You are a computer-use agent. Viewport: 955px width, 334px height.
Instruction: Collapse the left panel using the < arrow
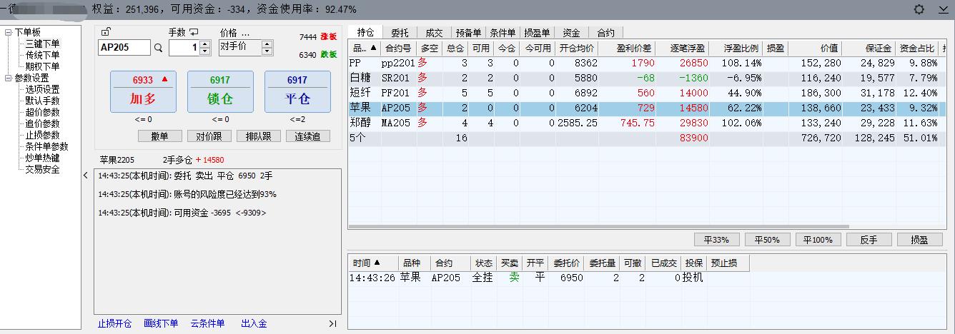coord(86,176)
